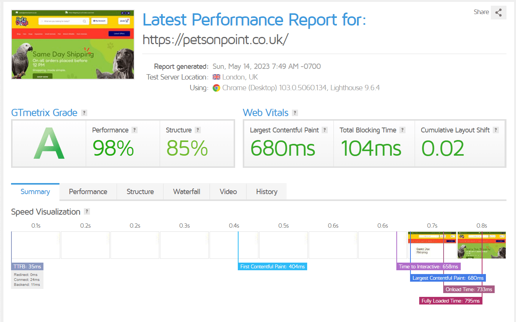
Task: Switch to the Performance tab
Action: pyautogui.click(x=88, y=191)
